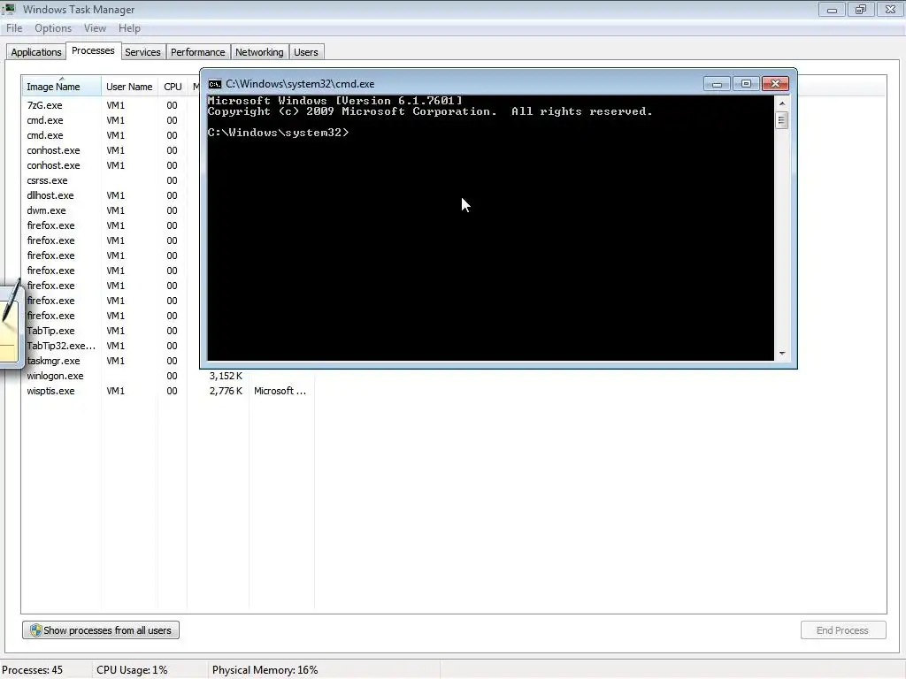Click the Microsoft description cell for wisptis.exe
This screenshot has height=679, width=906.
[x=280, y=391]
